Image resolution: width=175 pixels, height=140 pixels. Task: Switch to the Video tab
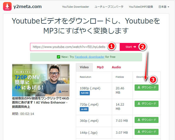(84, 67)
